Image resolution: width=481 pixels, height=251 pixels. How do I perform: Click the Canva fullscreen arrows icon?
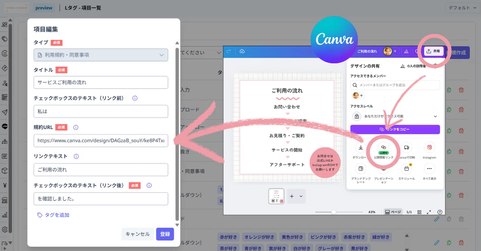click(x=429, y=212)
